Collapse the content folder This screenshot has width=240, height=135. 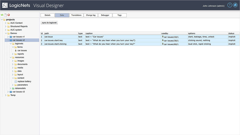point(13,78)
